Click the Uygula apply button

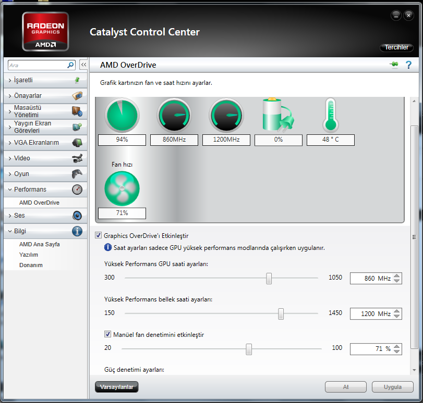[393, 387]
